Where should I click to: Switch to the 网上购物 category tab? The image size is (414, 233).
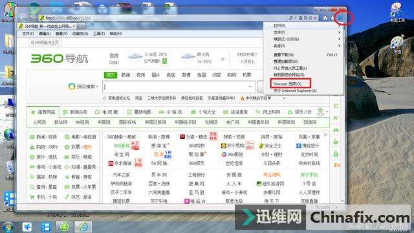[x=268, y=112]
